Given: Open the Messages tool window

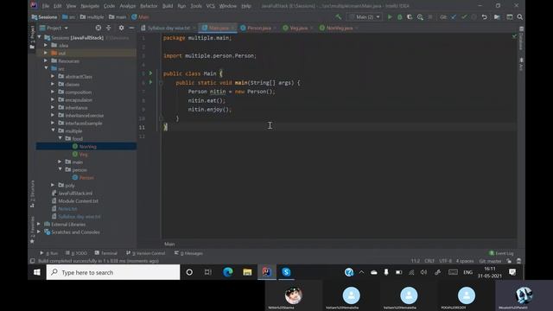Looking at the screenshot, I should click(x=188, y=253).
